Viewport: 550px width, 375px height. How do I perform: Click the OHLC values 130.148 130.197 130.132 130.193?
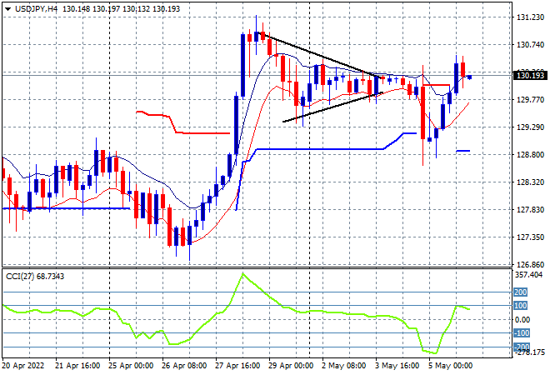[121, 9]
